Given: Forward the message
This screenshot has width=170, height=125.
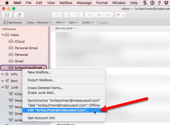Looking at the screenshot, I should (x=108, y=15).
